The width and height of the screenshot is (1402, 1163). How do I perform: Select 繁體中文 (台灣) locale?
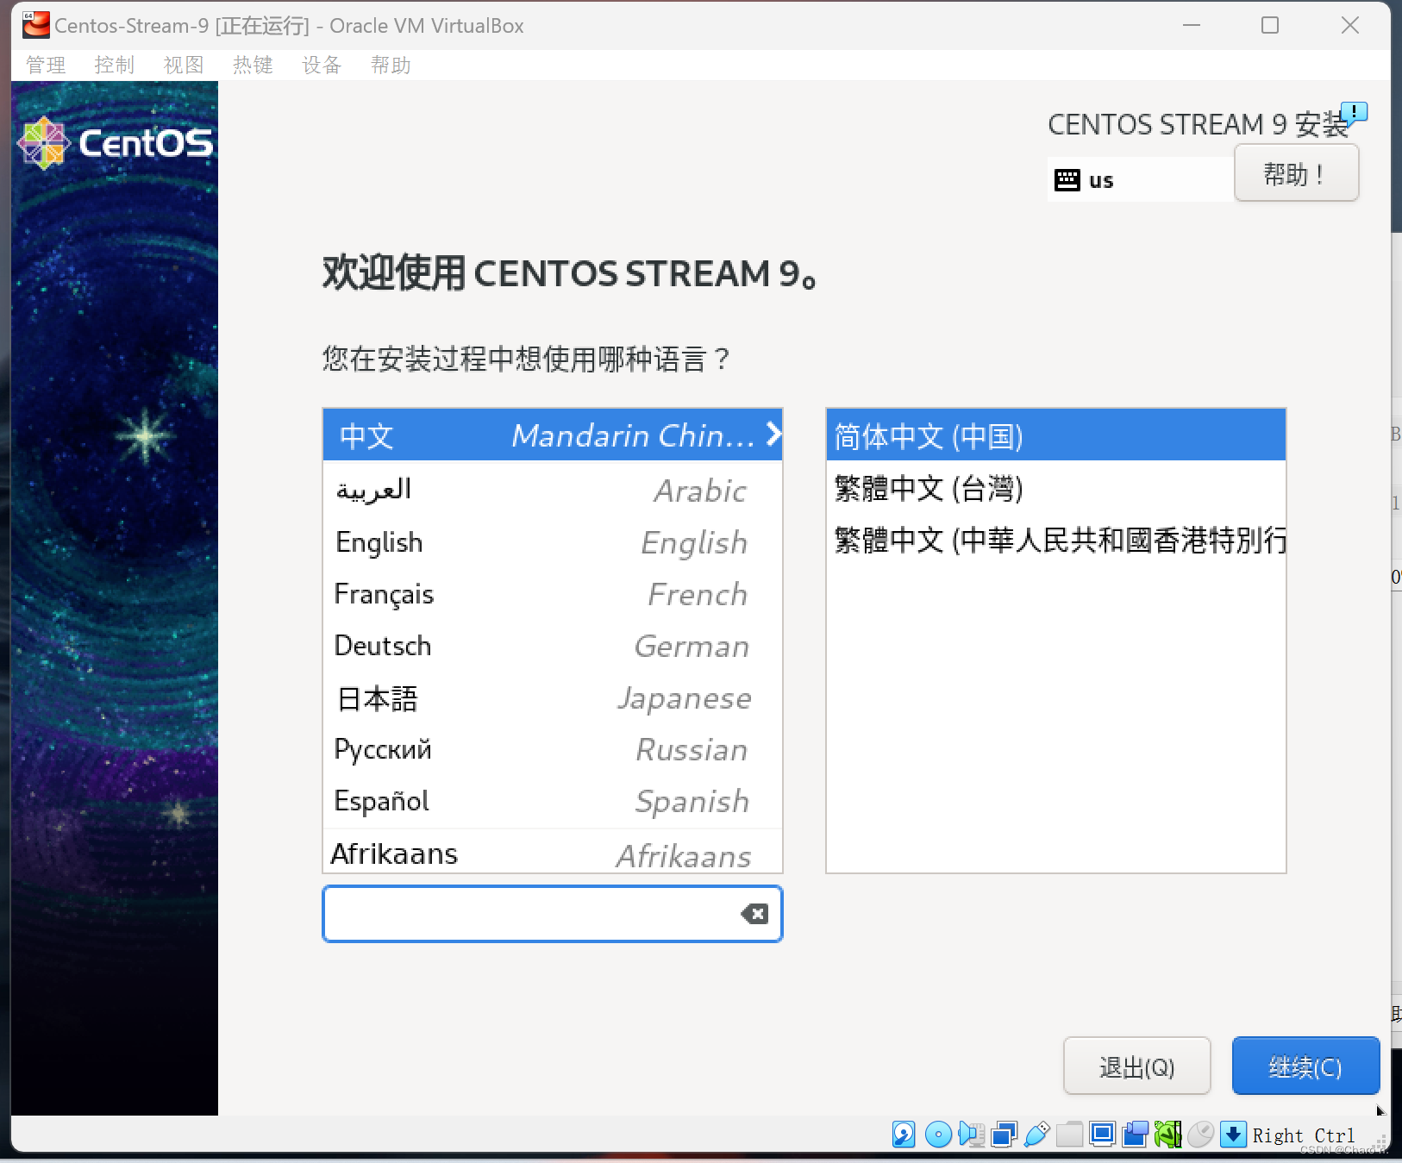tap(1056, 488)
